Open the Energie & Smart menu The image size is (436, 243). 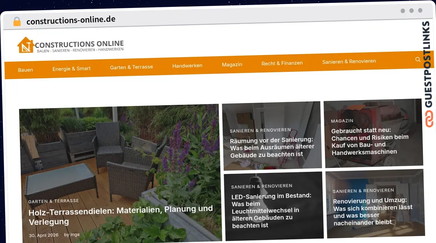72,69
